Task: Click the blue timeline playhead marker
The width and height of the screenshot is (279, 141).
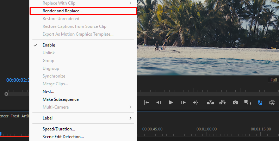Action: [x=1, y=134]
